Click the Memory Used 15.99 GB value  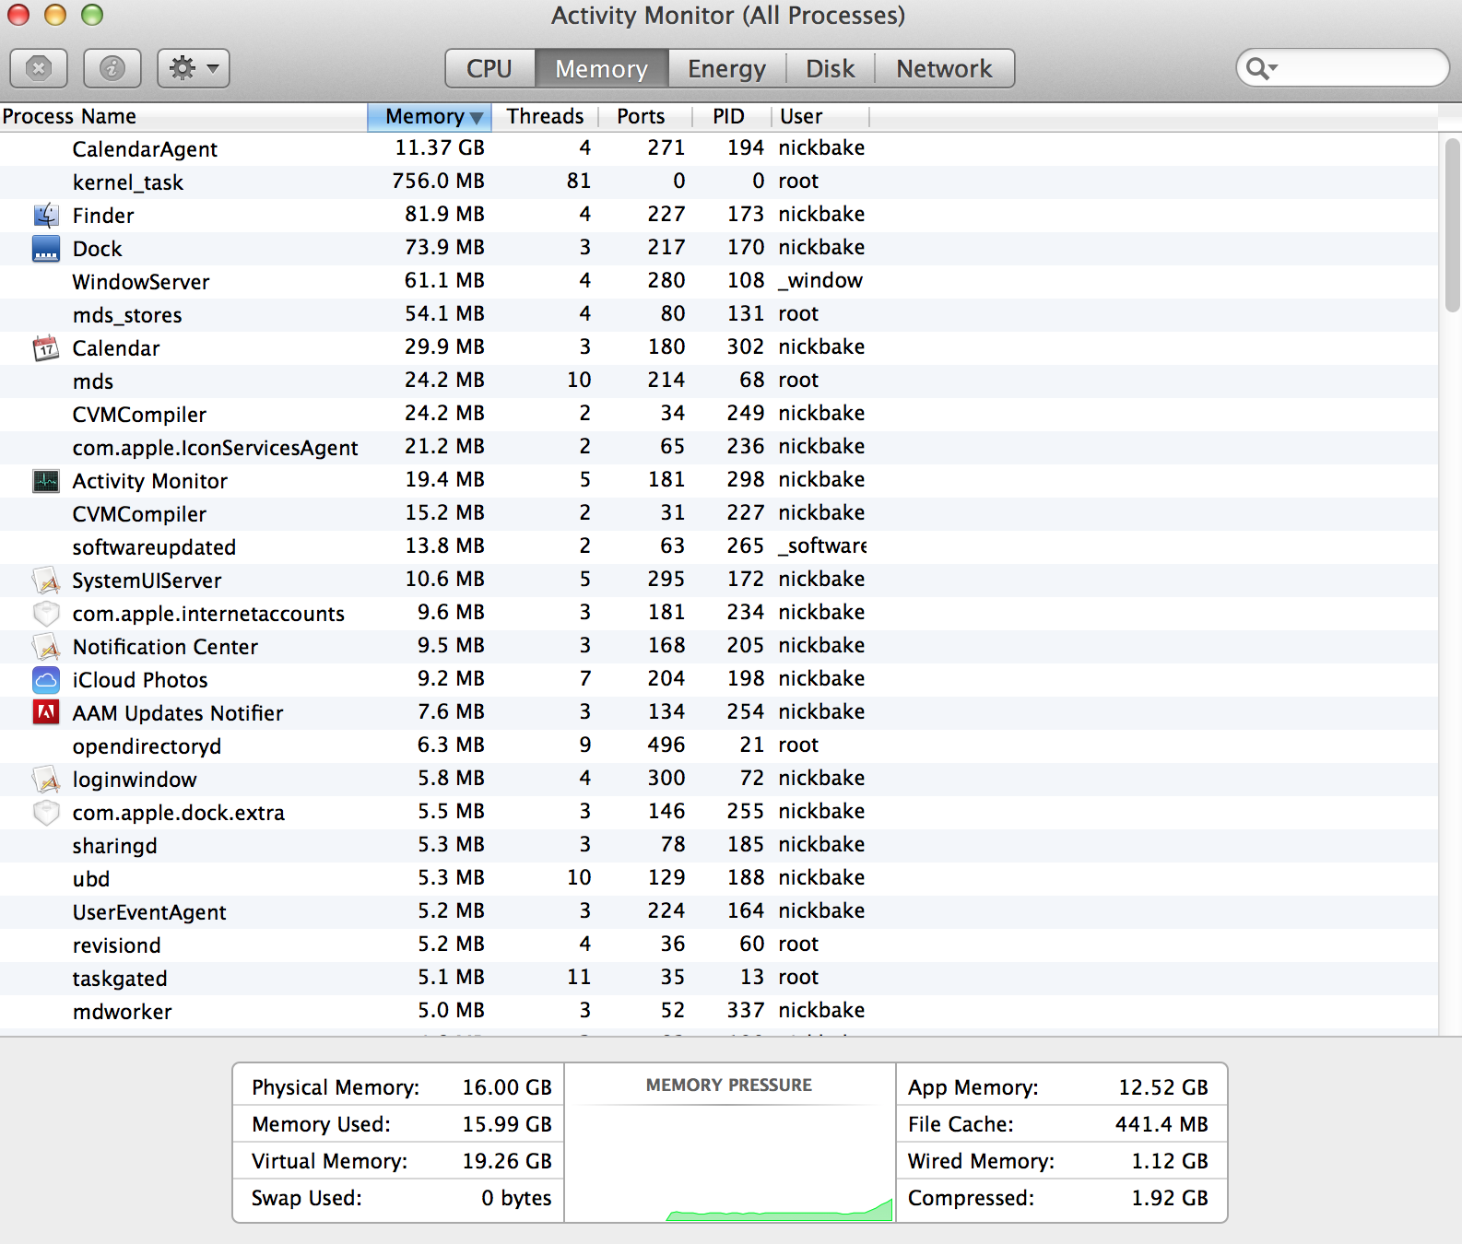pos(507,1124)
